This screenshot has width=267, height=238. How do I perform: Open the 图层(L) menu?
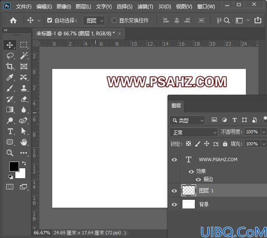tap(83, 7)
